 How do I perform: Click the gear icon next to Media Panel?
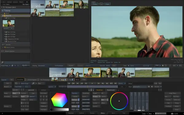click(12, 66)
